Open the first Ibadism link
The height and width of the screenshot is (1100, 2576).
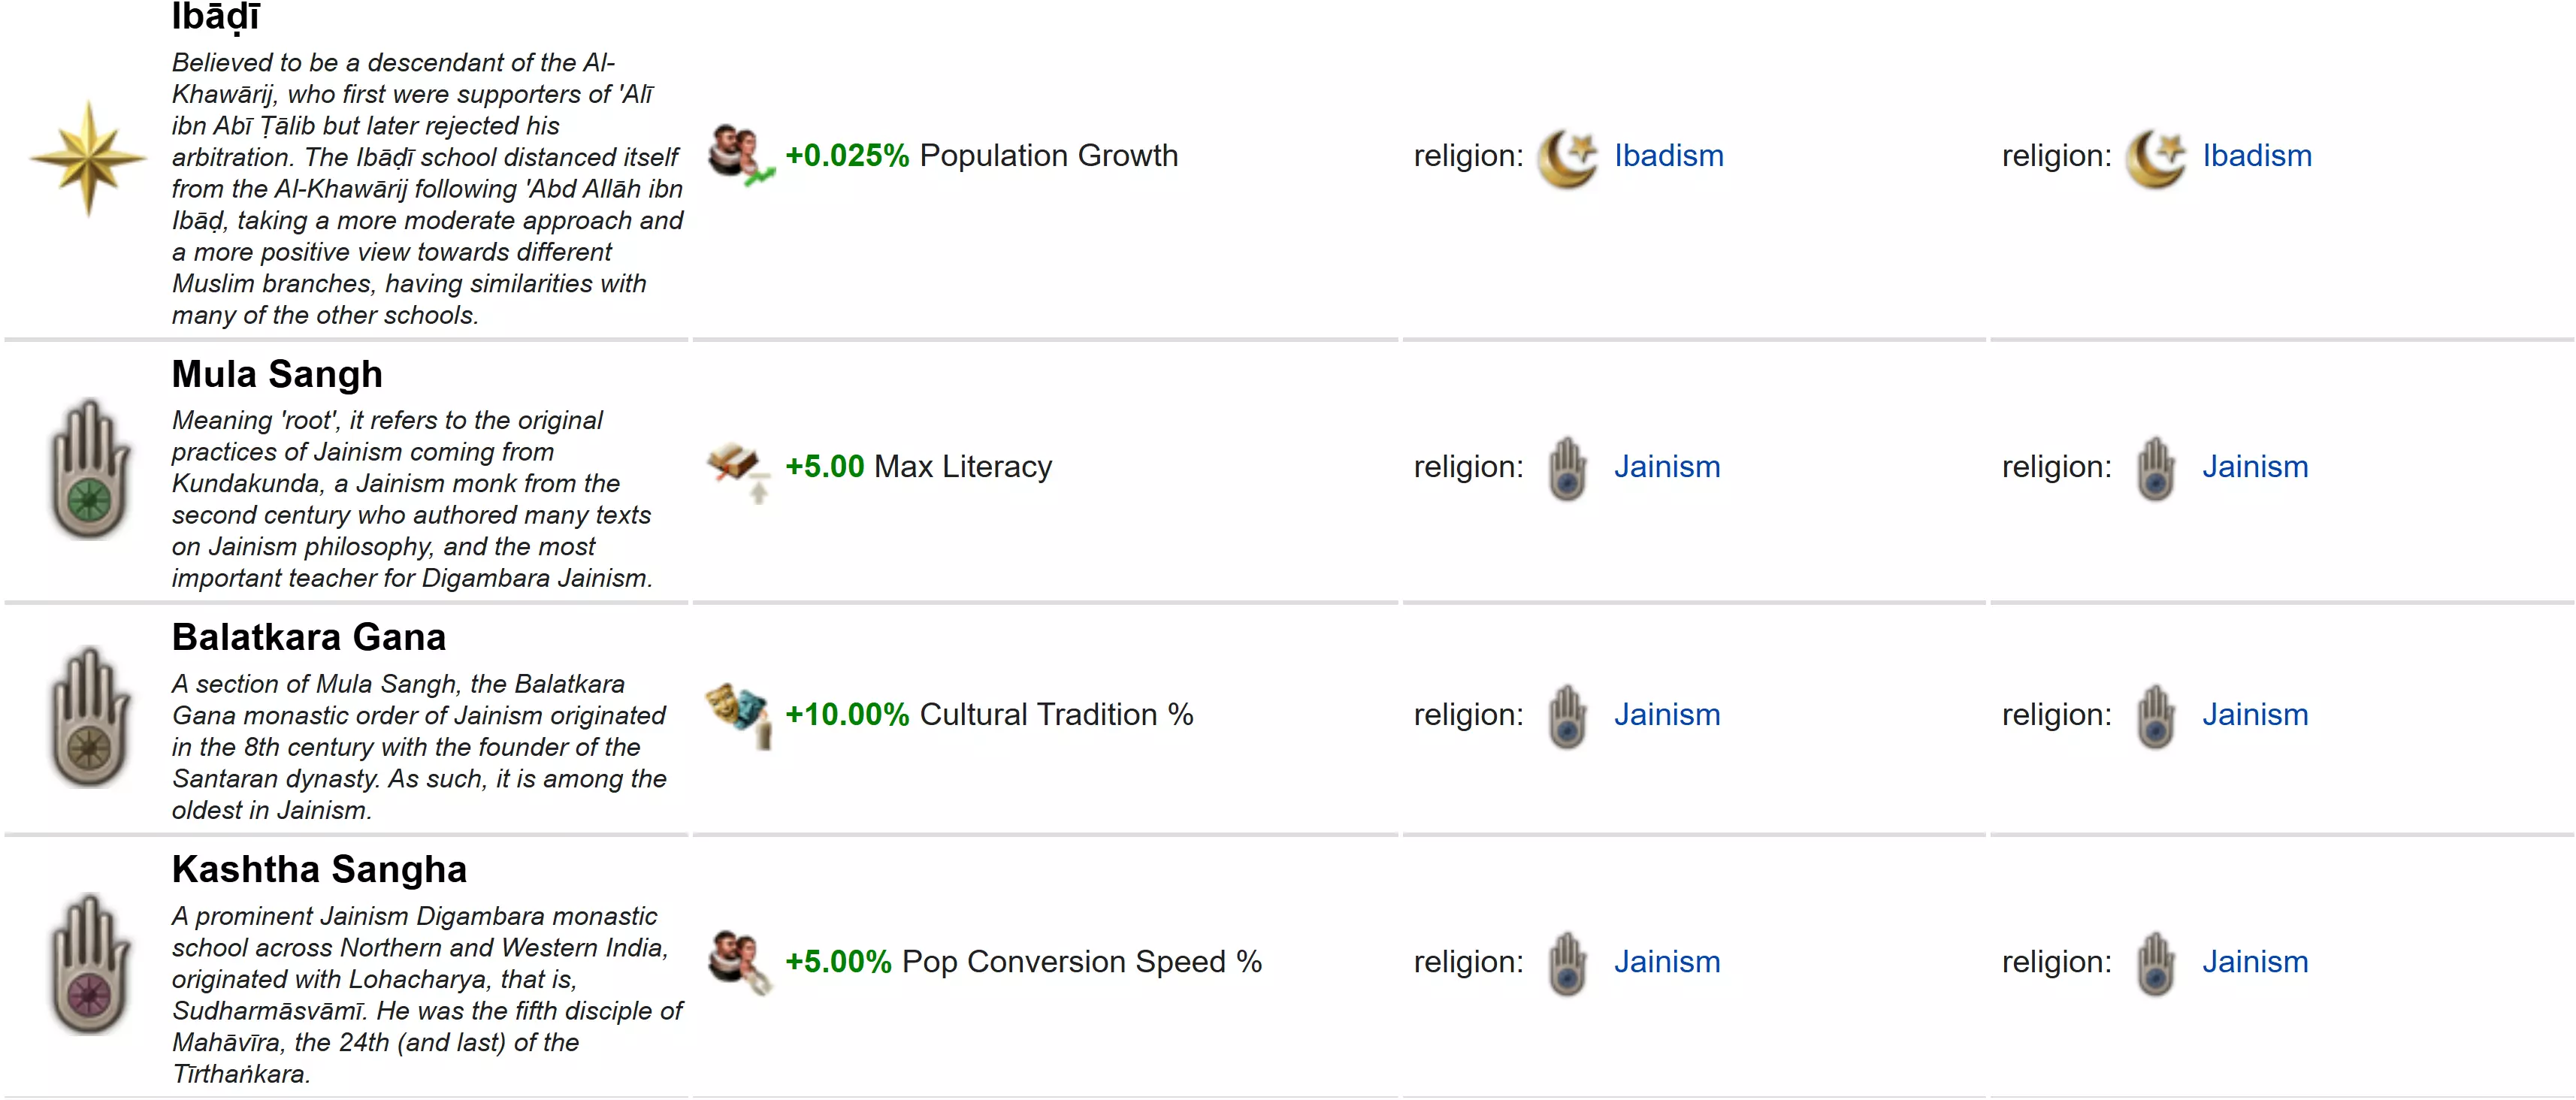point(1668,156)
